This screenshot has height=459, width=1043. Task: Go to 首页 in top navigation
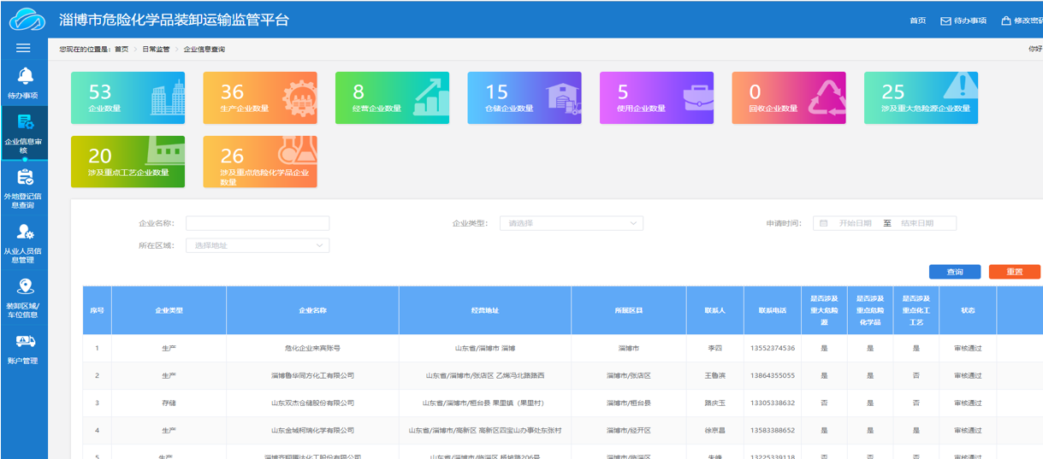[x=917, y=21]
